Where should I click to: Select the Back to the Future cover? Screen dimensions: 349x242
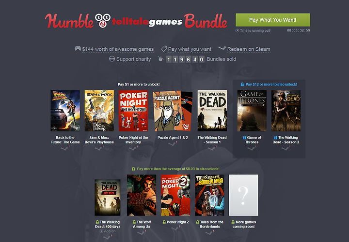[x=65, y=111]
